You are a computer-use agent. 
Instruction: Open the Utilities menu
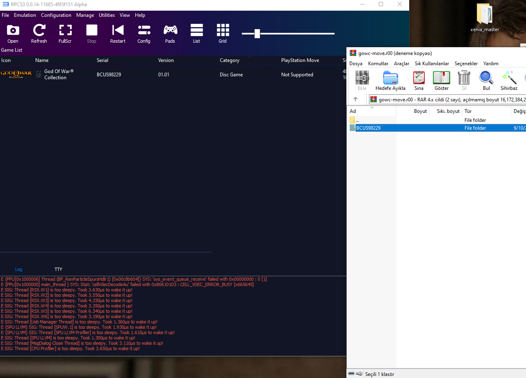107,15
